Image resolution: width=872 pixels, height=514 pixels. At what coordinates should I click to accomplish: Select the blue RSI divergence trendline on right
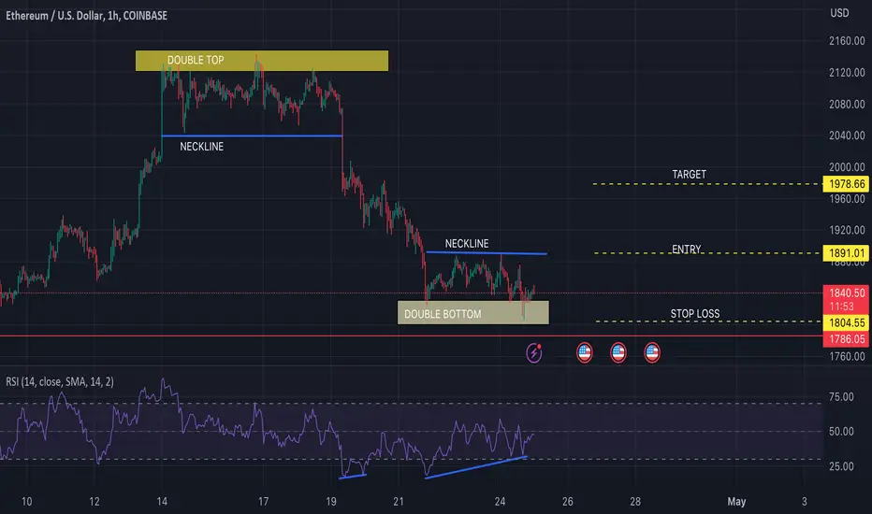point(476,466)
